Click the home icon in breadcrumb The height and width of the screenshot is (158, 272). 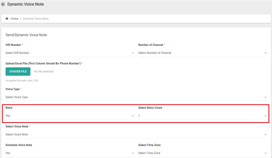[7, 19]
